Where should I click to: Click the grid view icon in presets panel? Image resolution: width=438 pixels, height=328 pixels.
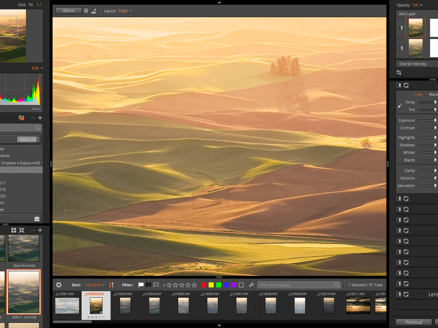(x=14, y=230)
